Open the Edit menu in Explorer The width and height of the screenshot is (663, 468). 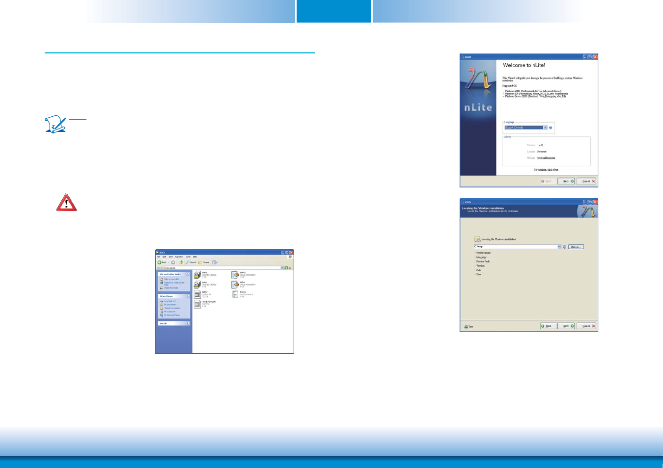pos(165,257)
